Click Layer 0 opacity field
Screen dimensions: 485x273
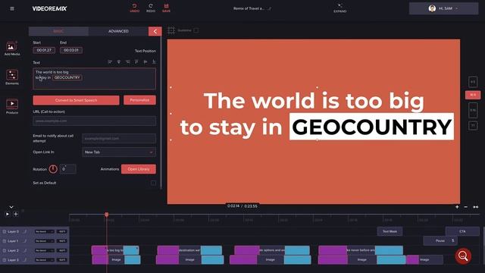[62, 231]
